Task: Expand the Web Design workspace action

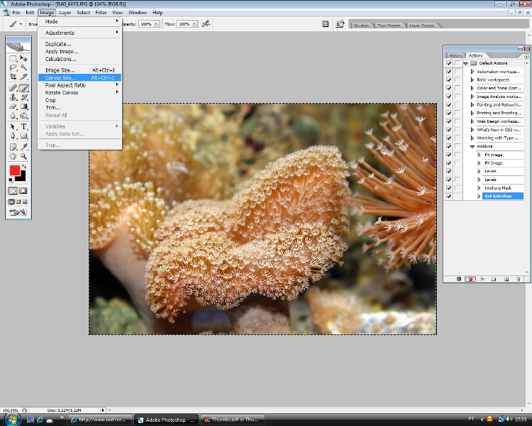Action: click(x=472, y=121)
